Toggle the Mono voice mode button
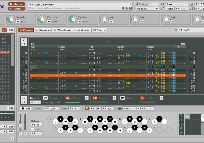Screen dimensions: 204x143 click(170, 9)
